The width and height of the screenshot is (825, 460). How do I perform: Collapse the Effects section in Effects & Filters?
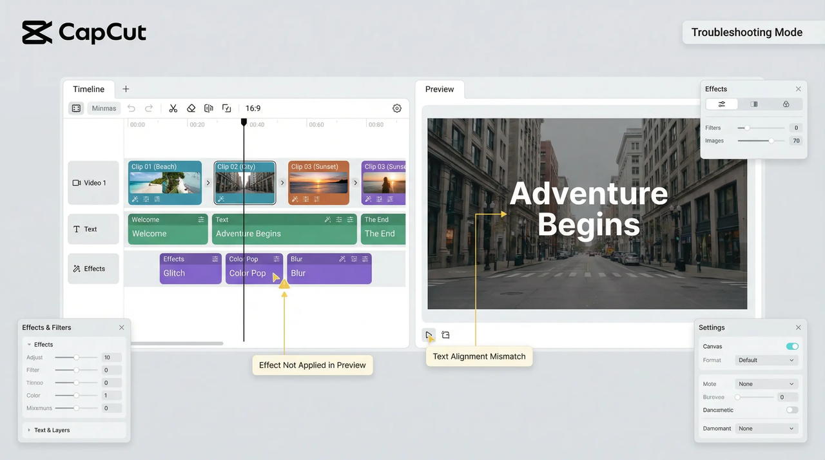pos(29,345)
